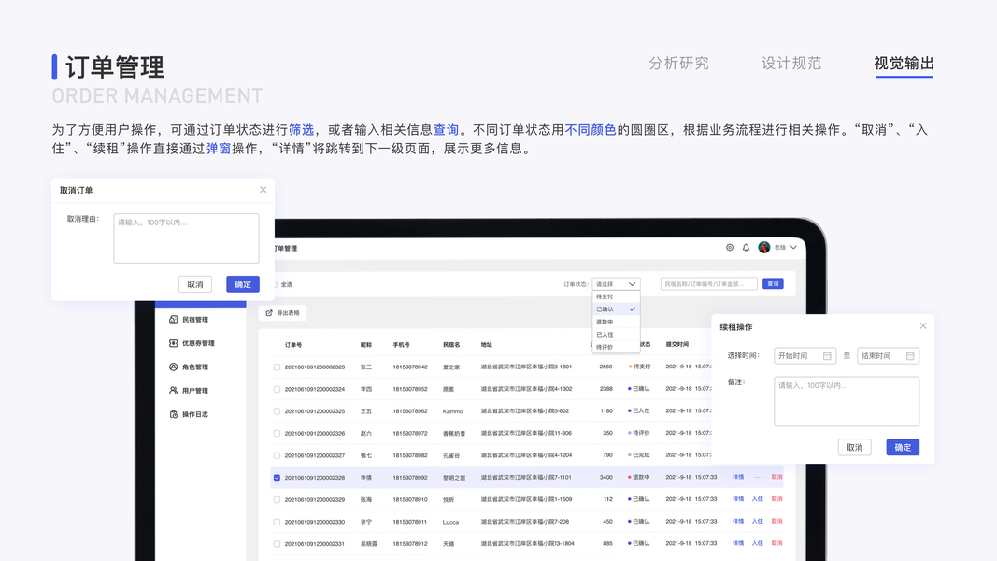Click 入住 for order 20210610912000002330

(x=757, y=521)
